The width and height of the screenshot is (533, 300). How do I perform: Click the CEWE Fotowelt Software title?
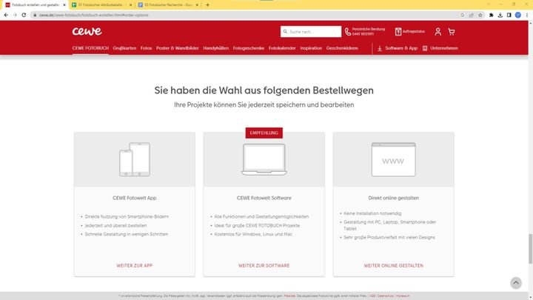(x=264, y=198)
